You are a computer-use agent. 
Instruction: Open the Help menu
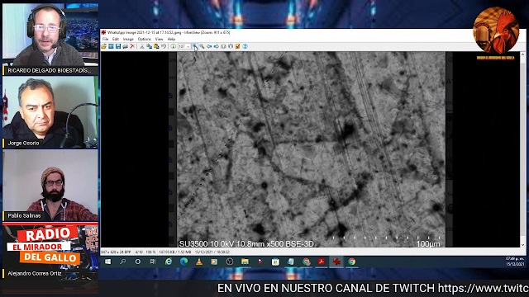171,39
